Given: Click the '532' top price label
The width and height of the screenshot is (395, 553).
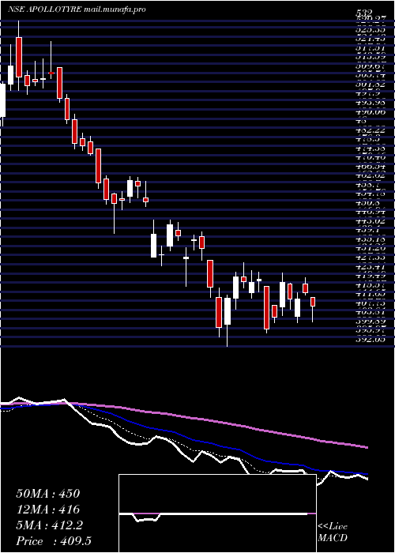Looking at the screenshot, I should pyautogui.click(x=365, y=15).
